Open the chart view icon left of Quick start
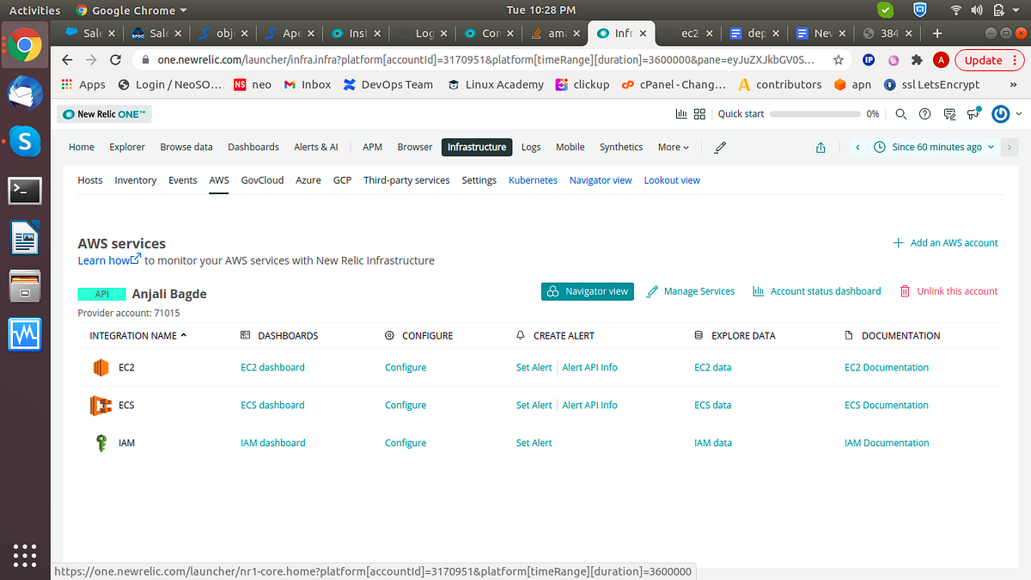 point(681,113)
